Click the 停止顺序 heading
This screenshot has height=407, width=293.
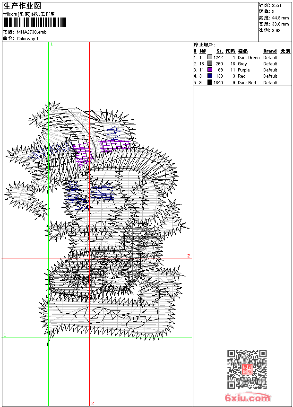click(x=204, y=44)
